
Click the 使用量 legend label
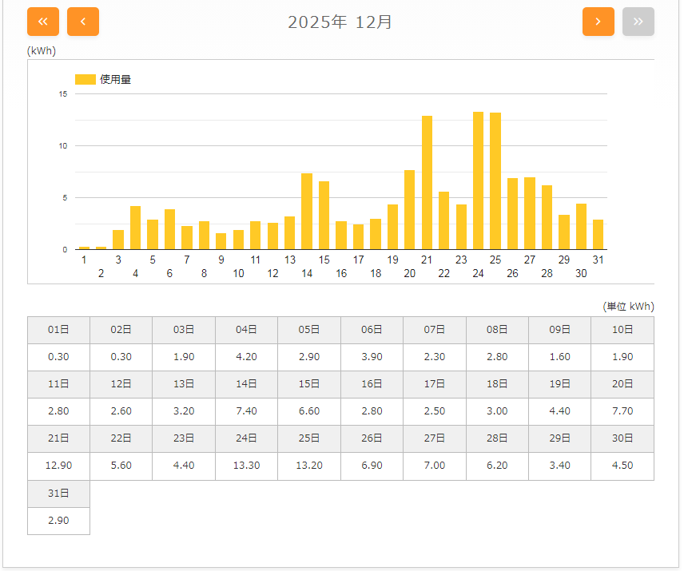coord(115,79)
